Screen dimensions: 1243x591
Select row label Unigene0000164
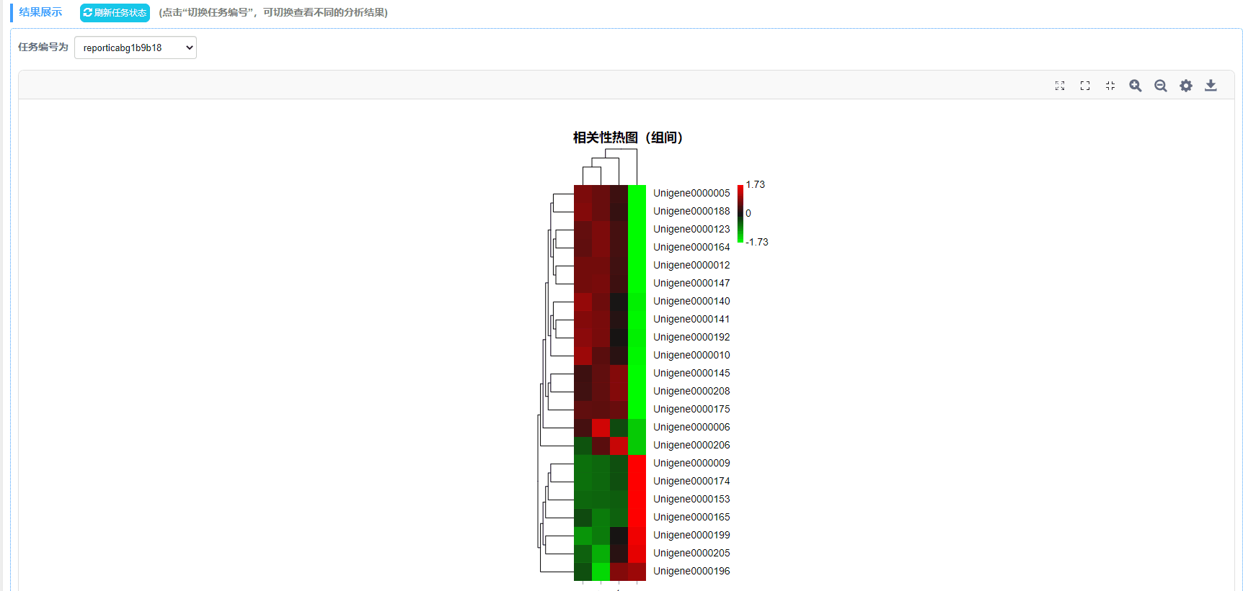pyautogui.click(x=691, y=247)
